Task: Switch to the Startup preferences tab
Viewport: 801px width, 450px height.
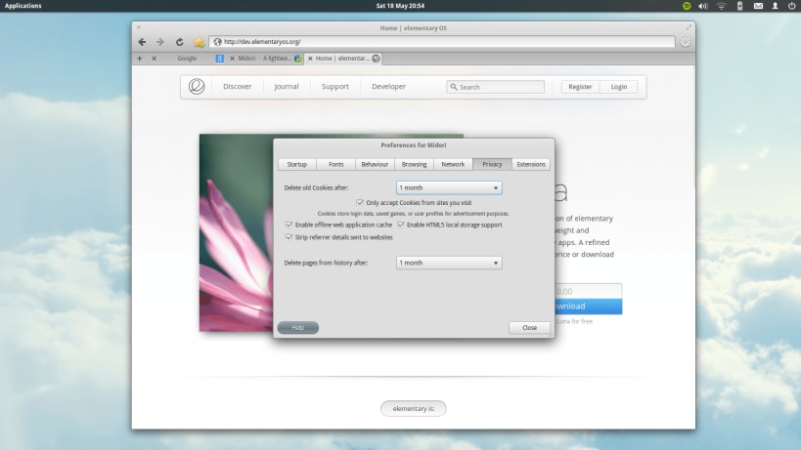Action: 296,164
